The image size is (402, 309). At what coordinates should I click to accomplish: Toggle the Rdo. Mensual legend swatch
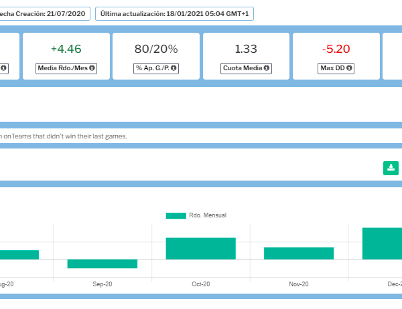click(176, 215)
